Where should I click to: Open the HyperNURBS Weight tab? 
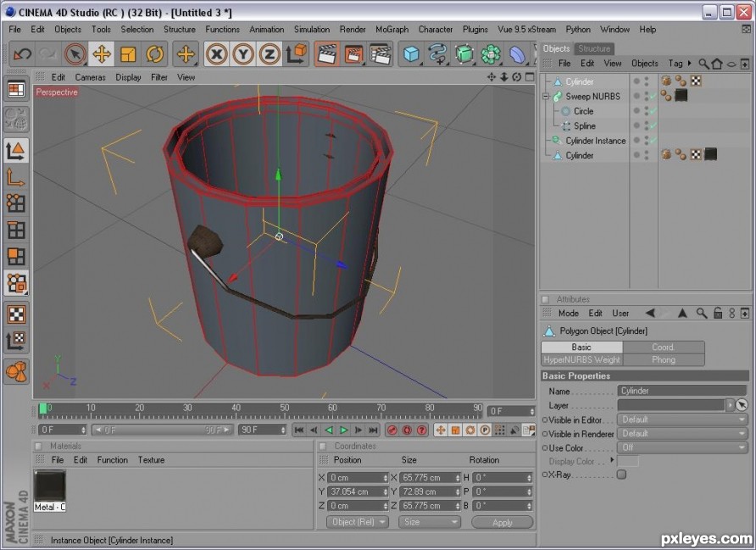point(582,359)
